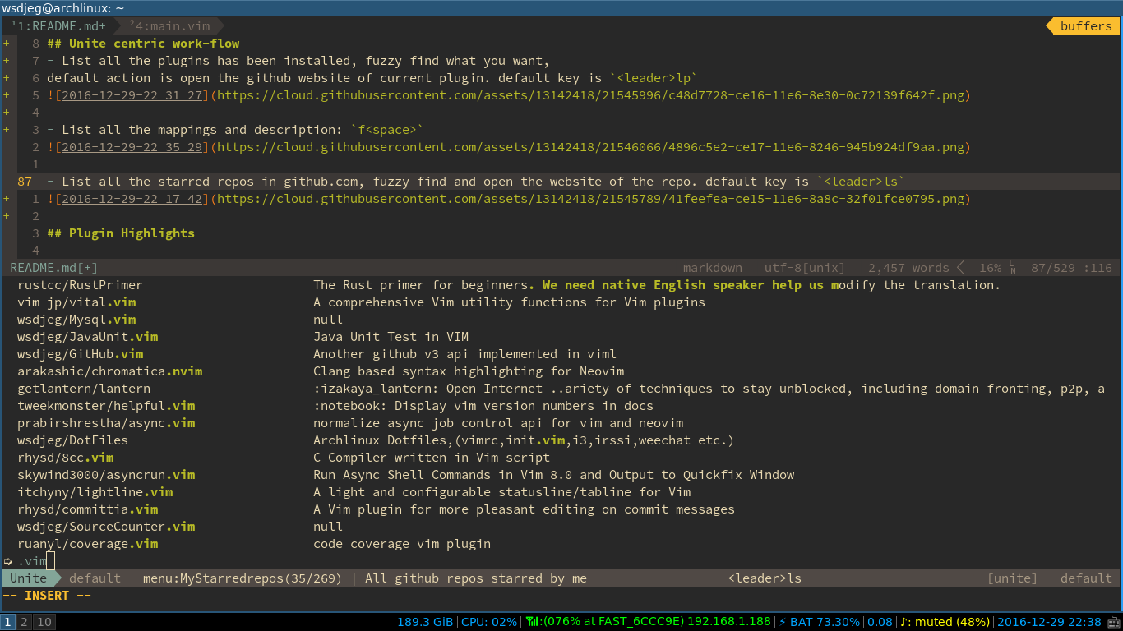
Task: Select itchyny/lightline.vim candidate
Action: click(x=95, y=492)
